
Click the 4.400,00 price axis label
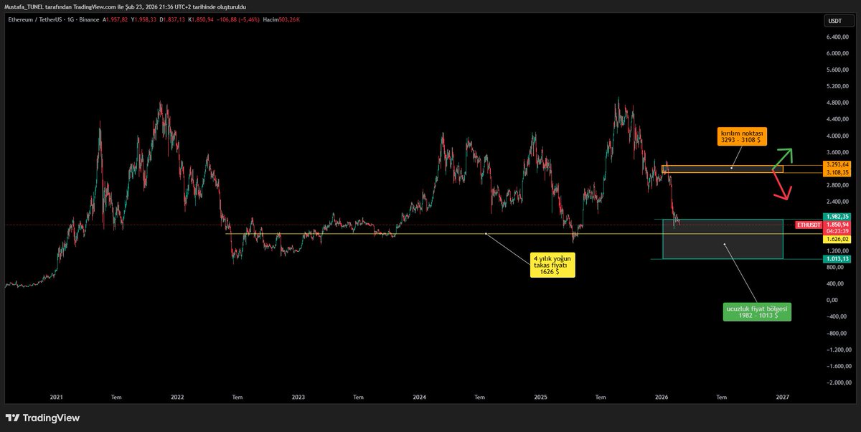pyautogui.click(x=838, y=119)
